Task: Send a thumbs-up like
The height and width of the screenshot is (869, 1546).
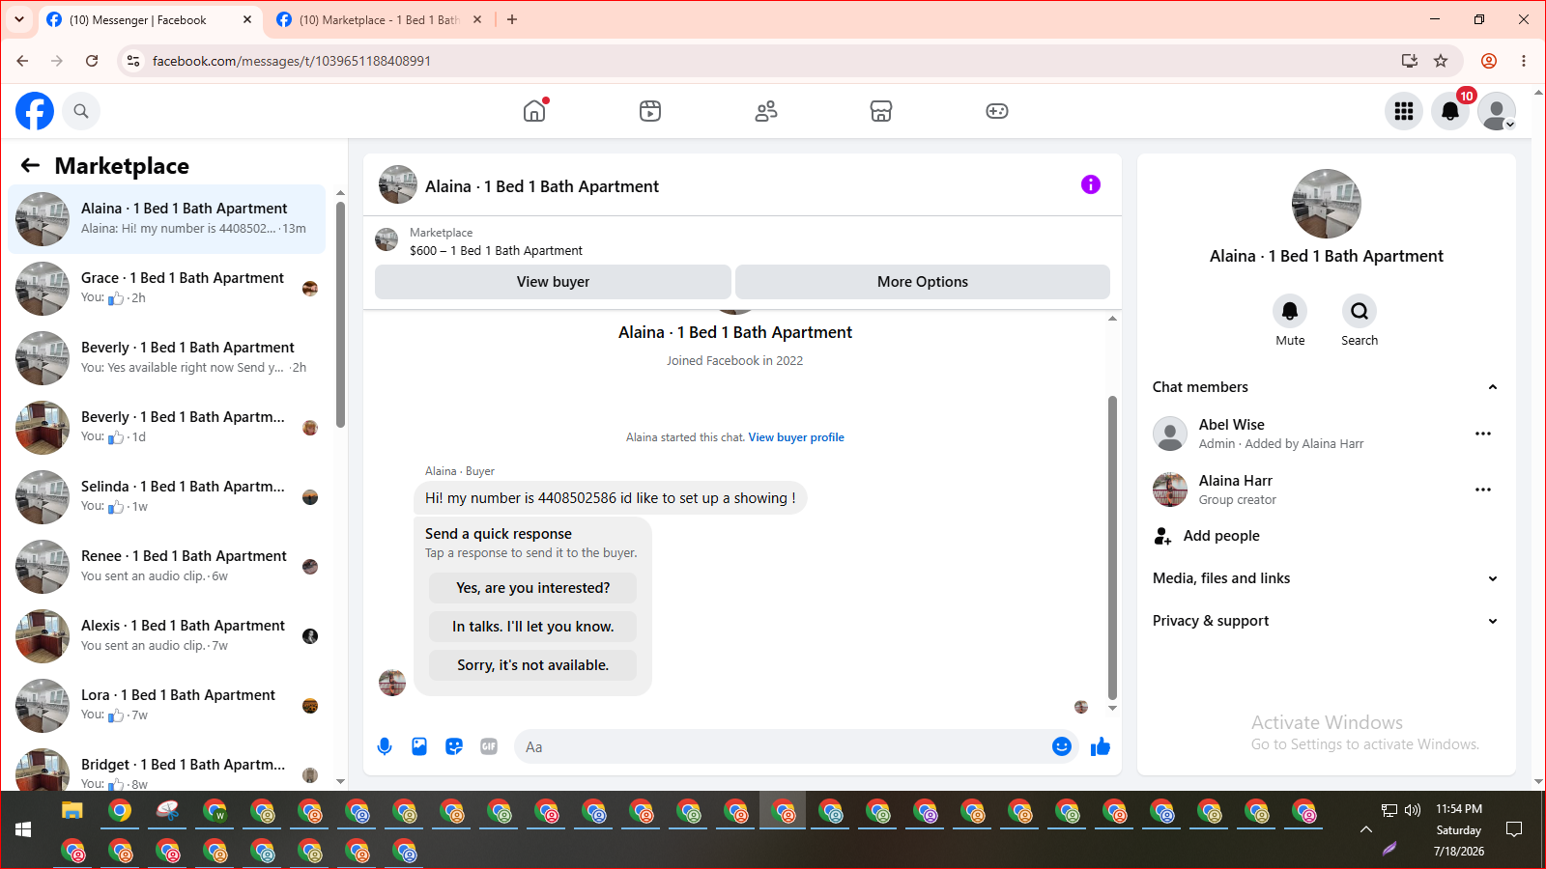Action: pos(1101,746)
